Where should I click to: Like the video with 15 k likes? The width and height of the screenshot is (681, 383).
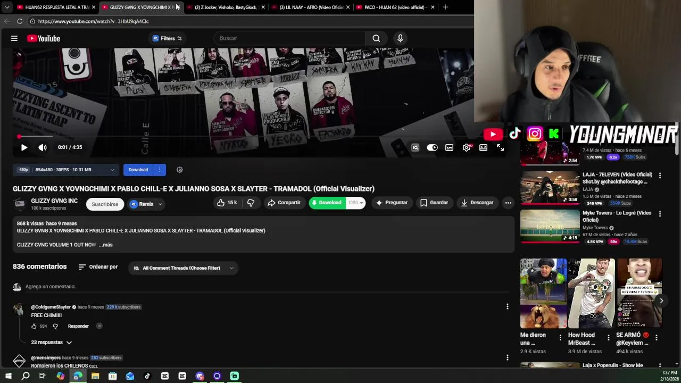pyautogui.click(x=227, y=203)
